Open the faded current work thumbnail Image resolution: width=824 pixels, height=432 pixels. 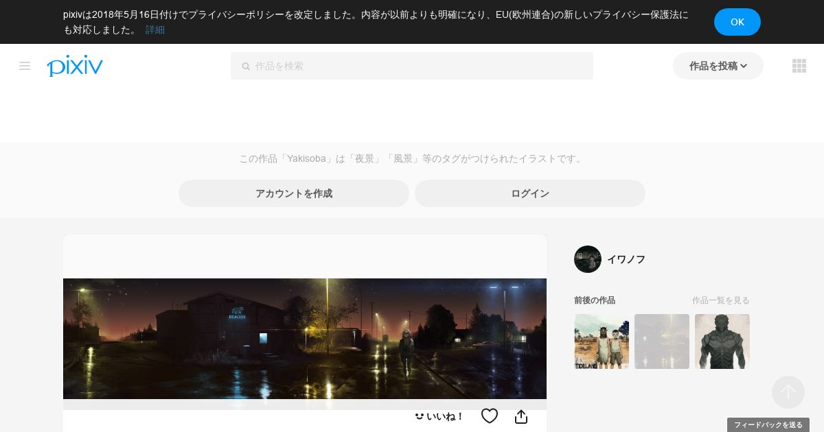(x=662, y=341)
